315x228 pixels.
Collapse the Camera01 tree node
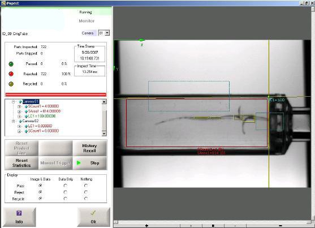(x=13, y=102)
